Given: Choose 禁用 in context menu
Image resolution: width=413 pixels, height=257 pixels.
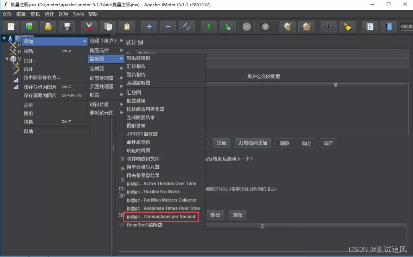Looking at the screenshot, I should pyautogui.click(x=55, y=113).
